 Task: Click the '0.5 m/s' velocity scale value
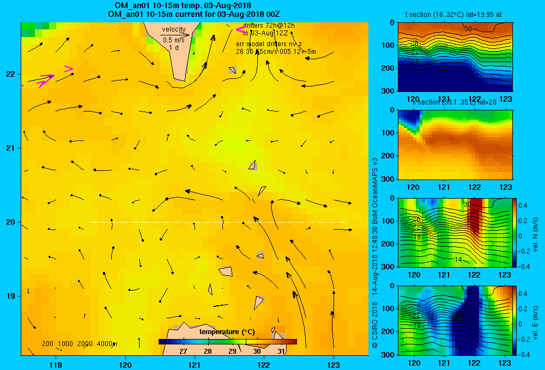coord(174,40)
